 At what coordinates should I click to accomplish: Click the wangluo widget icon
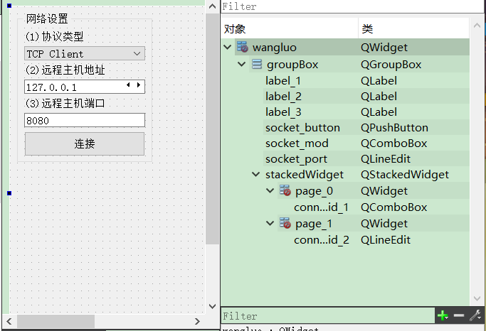[x=243, y=47]
